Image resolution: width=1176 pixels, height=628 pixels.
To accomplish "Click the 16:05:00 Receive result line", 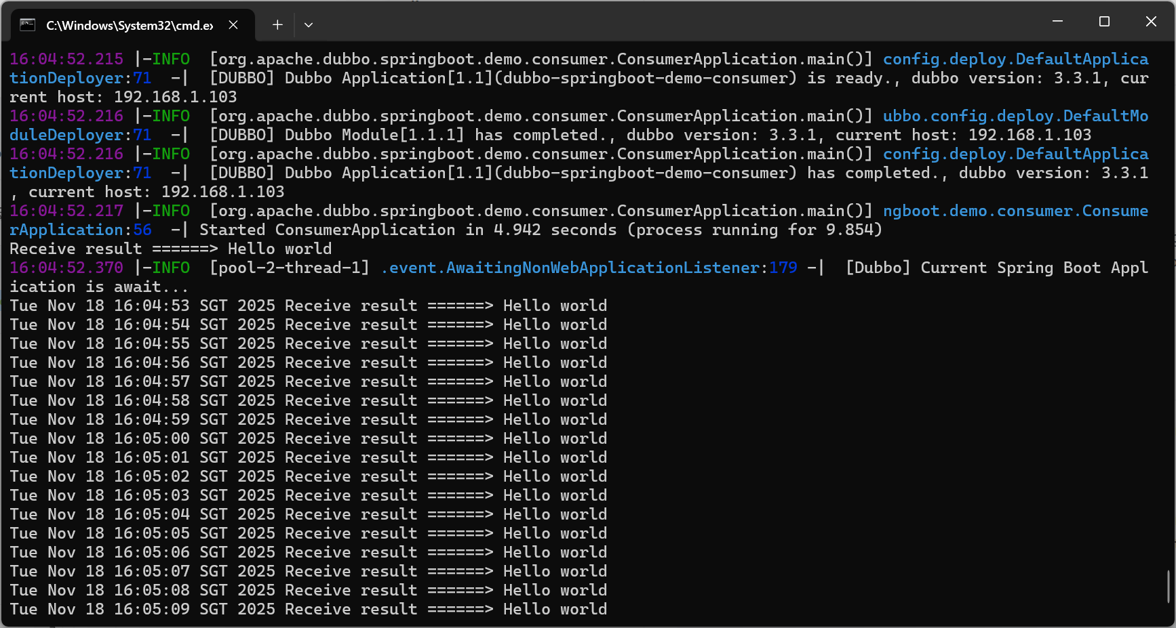I will (x=309, y=438).
